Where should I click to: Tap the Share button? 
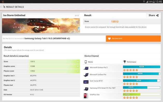pyautogui.click(x=153, y=15)
